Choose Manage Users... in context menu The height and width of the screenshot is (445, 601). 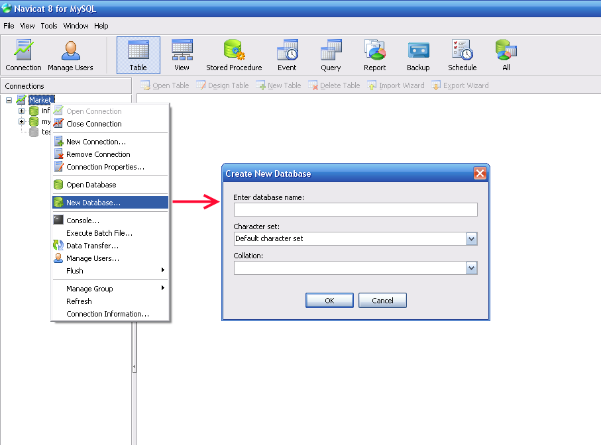111,258
